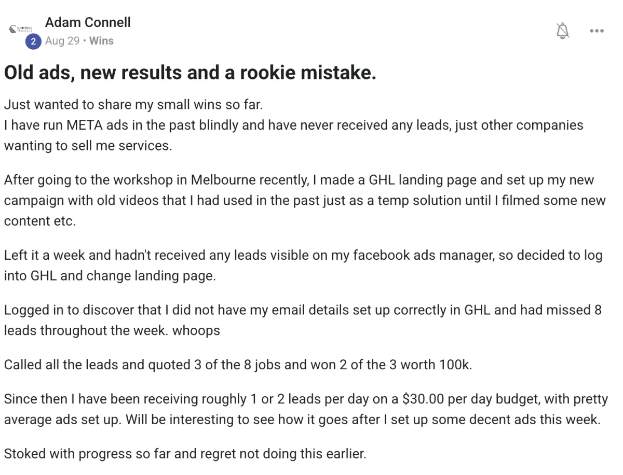Open the three-dot post options menu
The image size is (623, 475).
pos(597,31)
